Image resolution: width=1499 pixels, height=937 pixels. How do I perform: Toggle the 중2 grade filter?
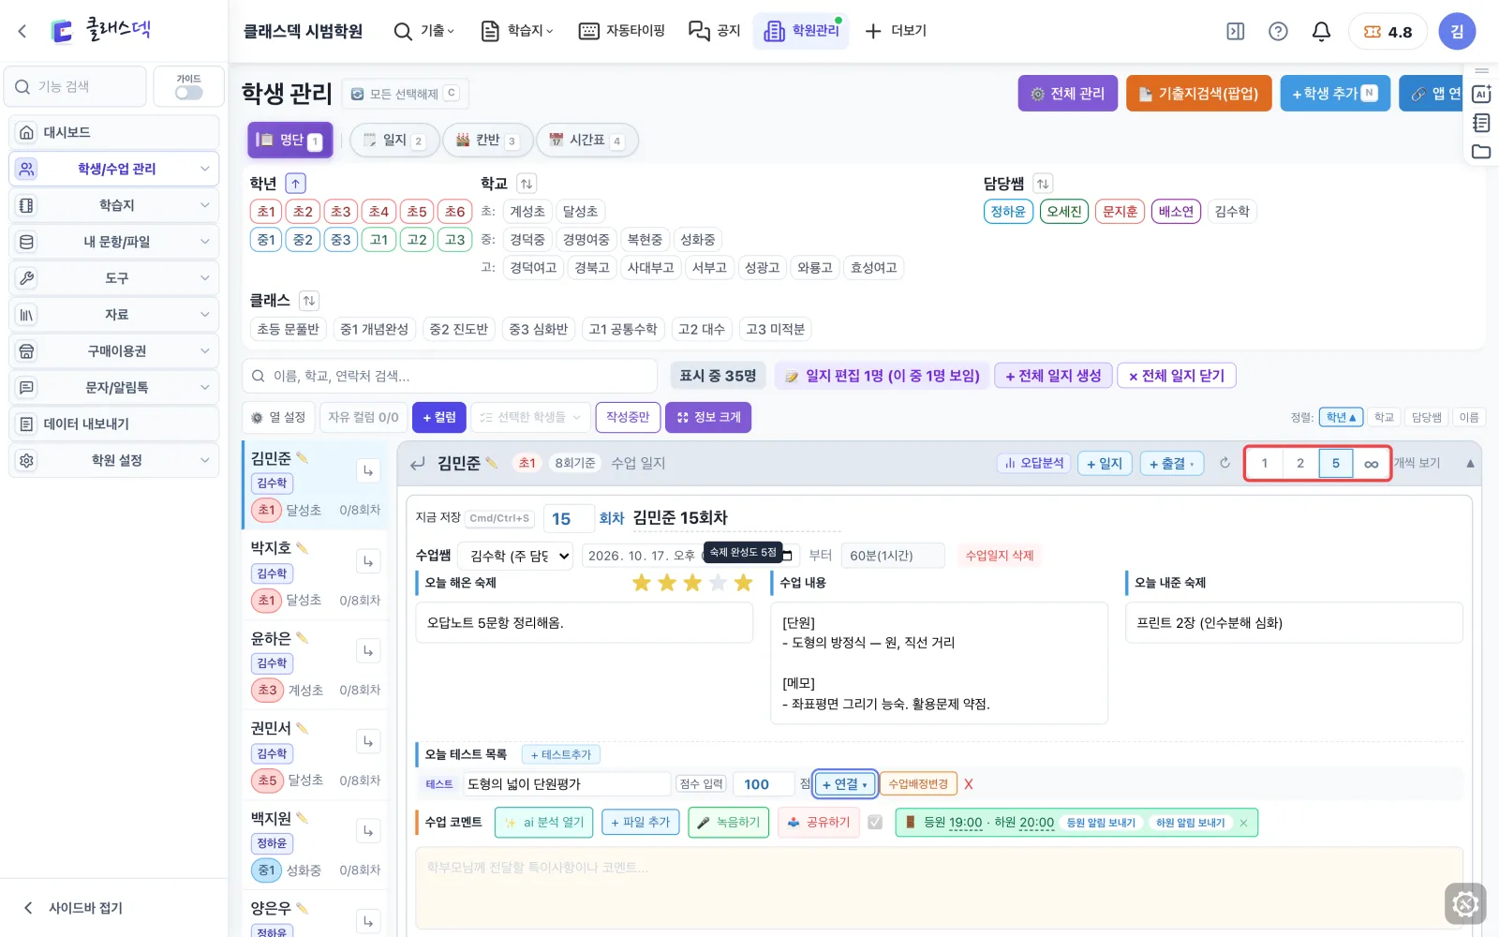point(303,240)
